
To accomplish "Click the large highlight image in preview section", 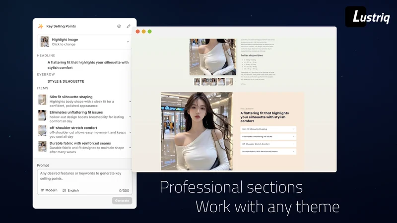I will click(x=197, y=131).
